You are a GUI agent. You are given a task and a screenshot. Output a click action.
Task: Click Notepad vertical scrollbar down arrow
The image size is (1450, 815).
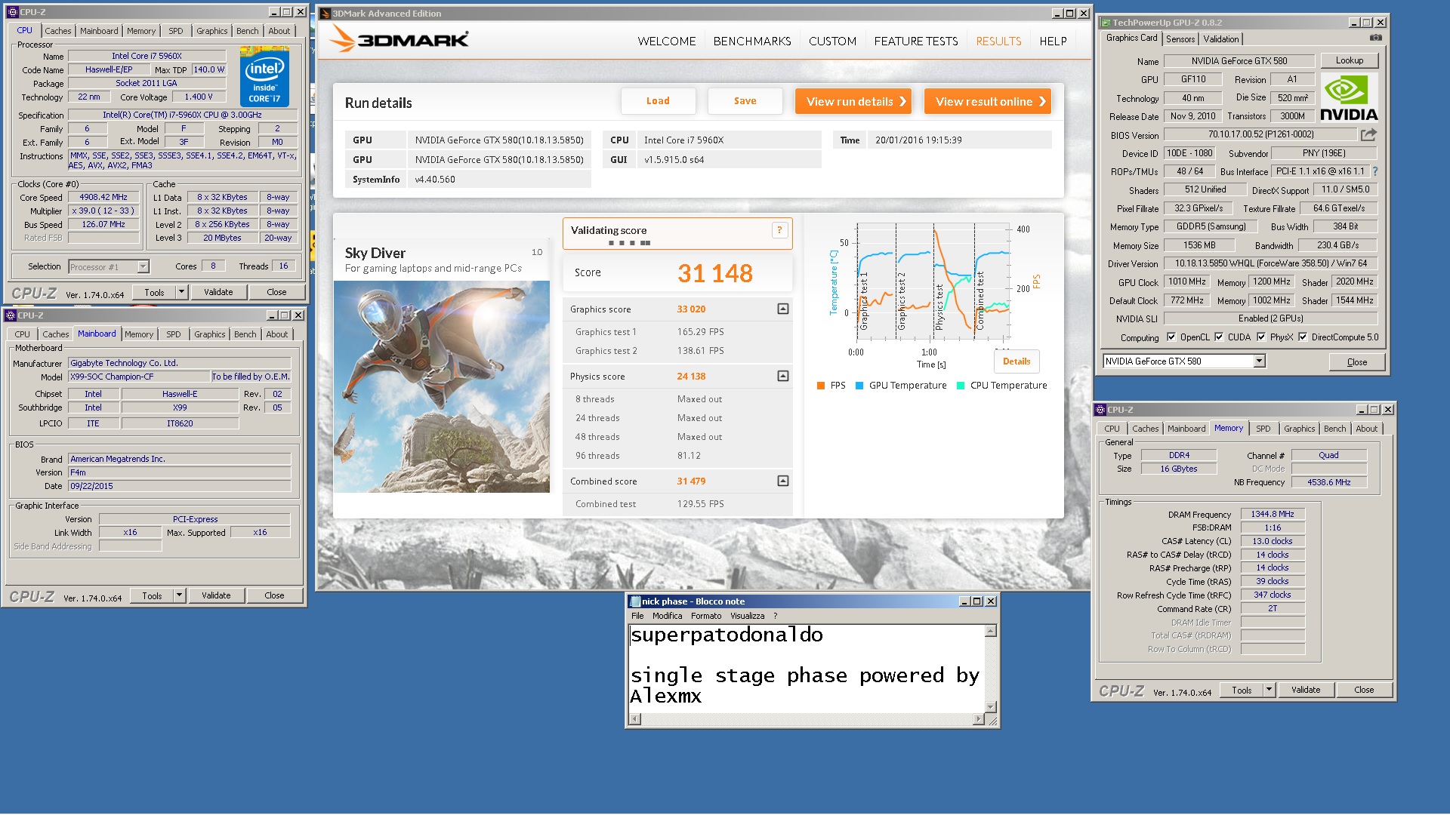(991, 707)
